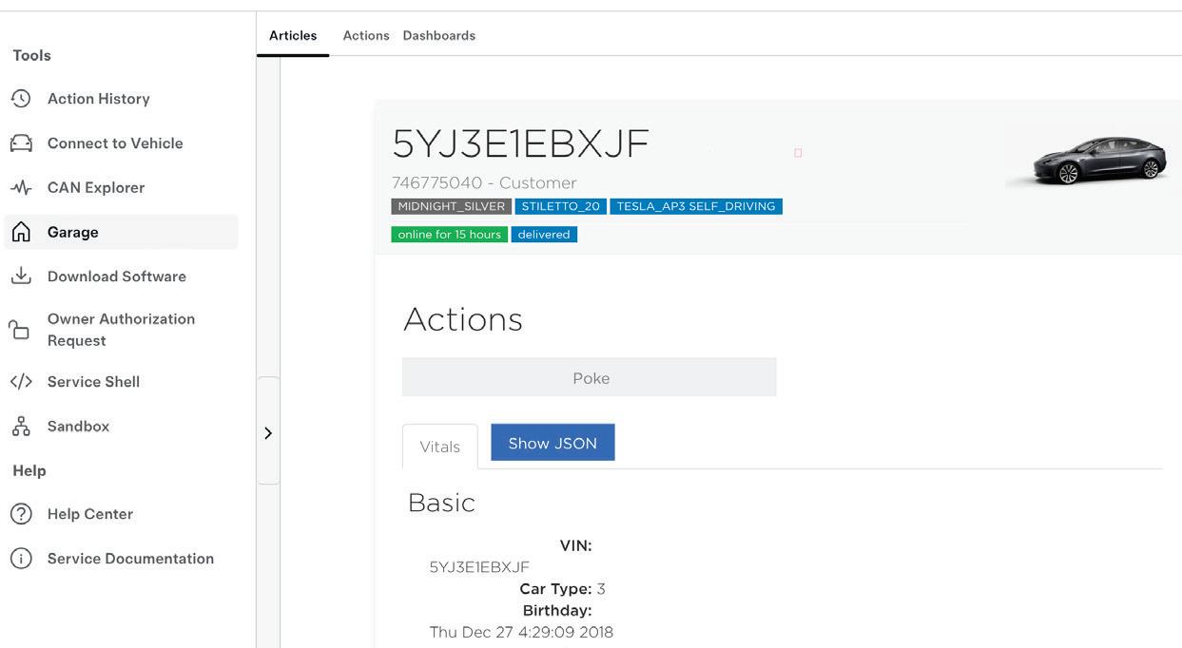
Task: Click the Owner Authorization lock icon
Action: pyautogui.click(x=19, y=330)
